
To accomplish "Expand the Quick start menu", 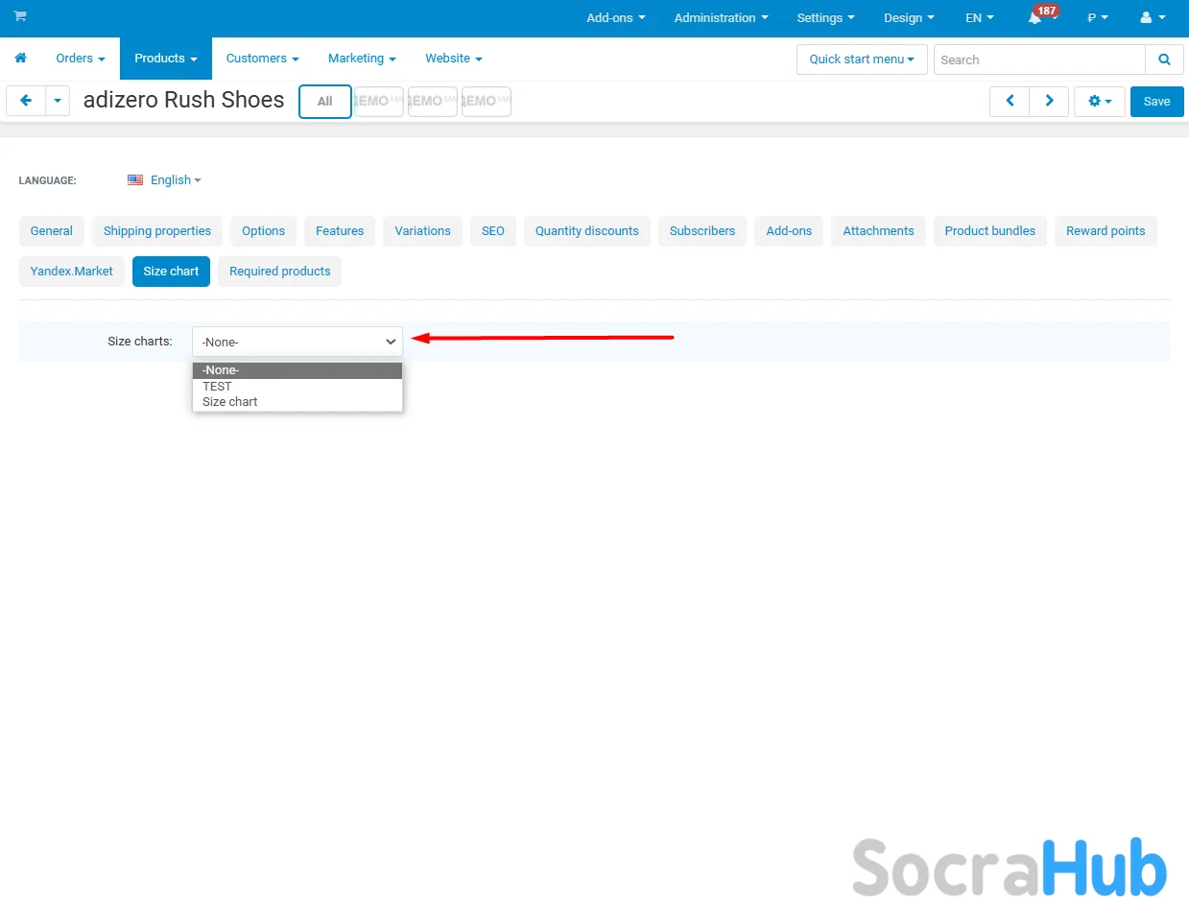I will point(861,59).
